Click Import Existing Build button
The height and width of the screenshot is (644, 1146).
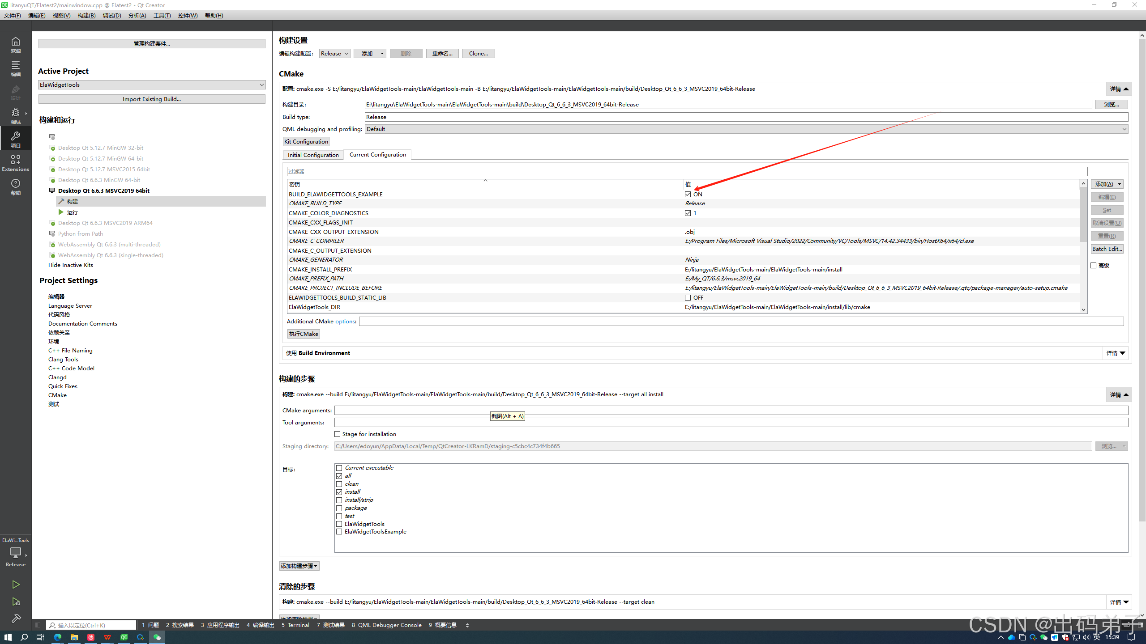(152, 99)
